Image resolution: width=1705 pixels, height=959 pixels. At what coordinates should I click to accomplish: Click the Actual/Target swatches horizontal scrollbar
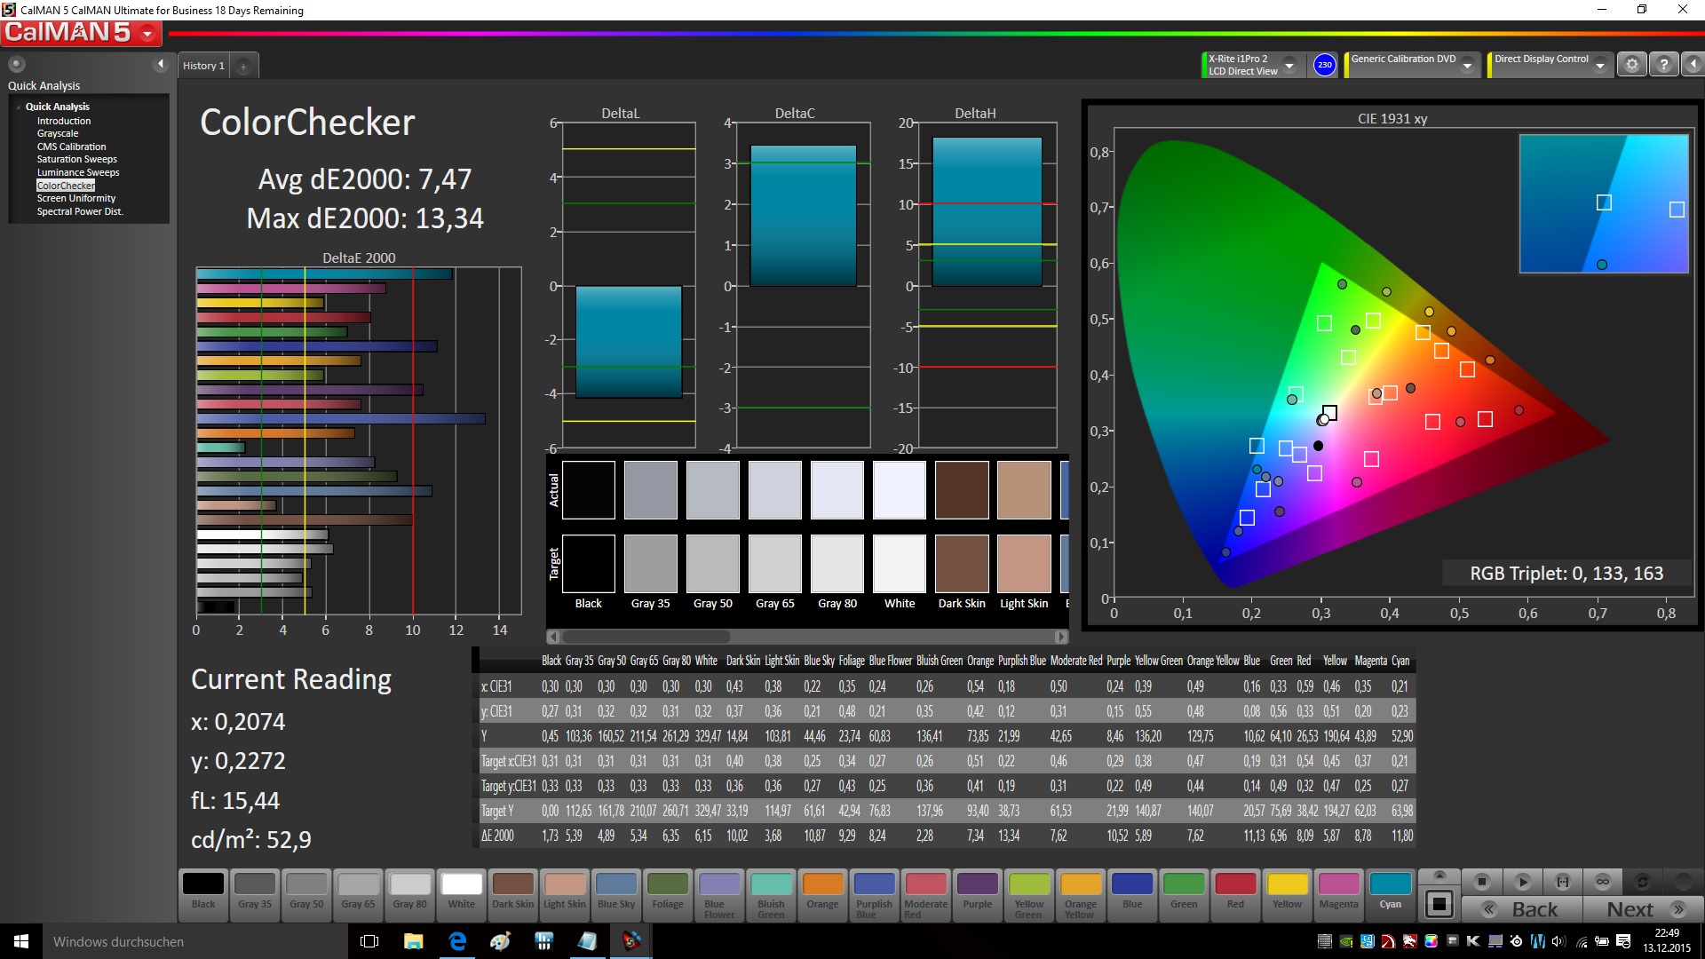[646, 637]
